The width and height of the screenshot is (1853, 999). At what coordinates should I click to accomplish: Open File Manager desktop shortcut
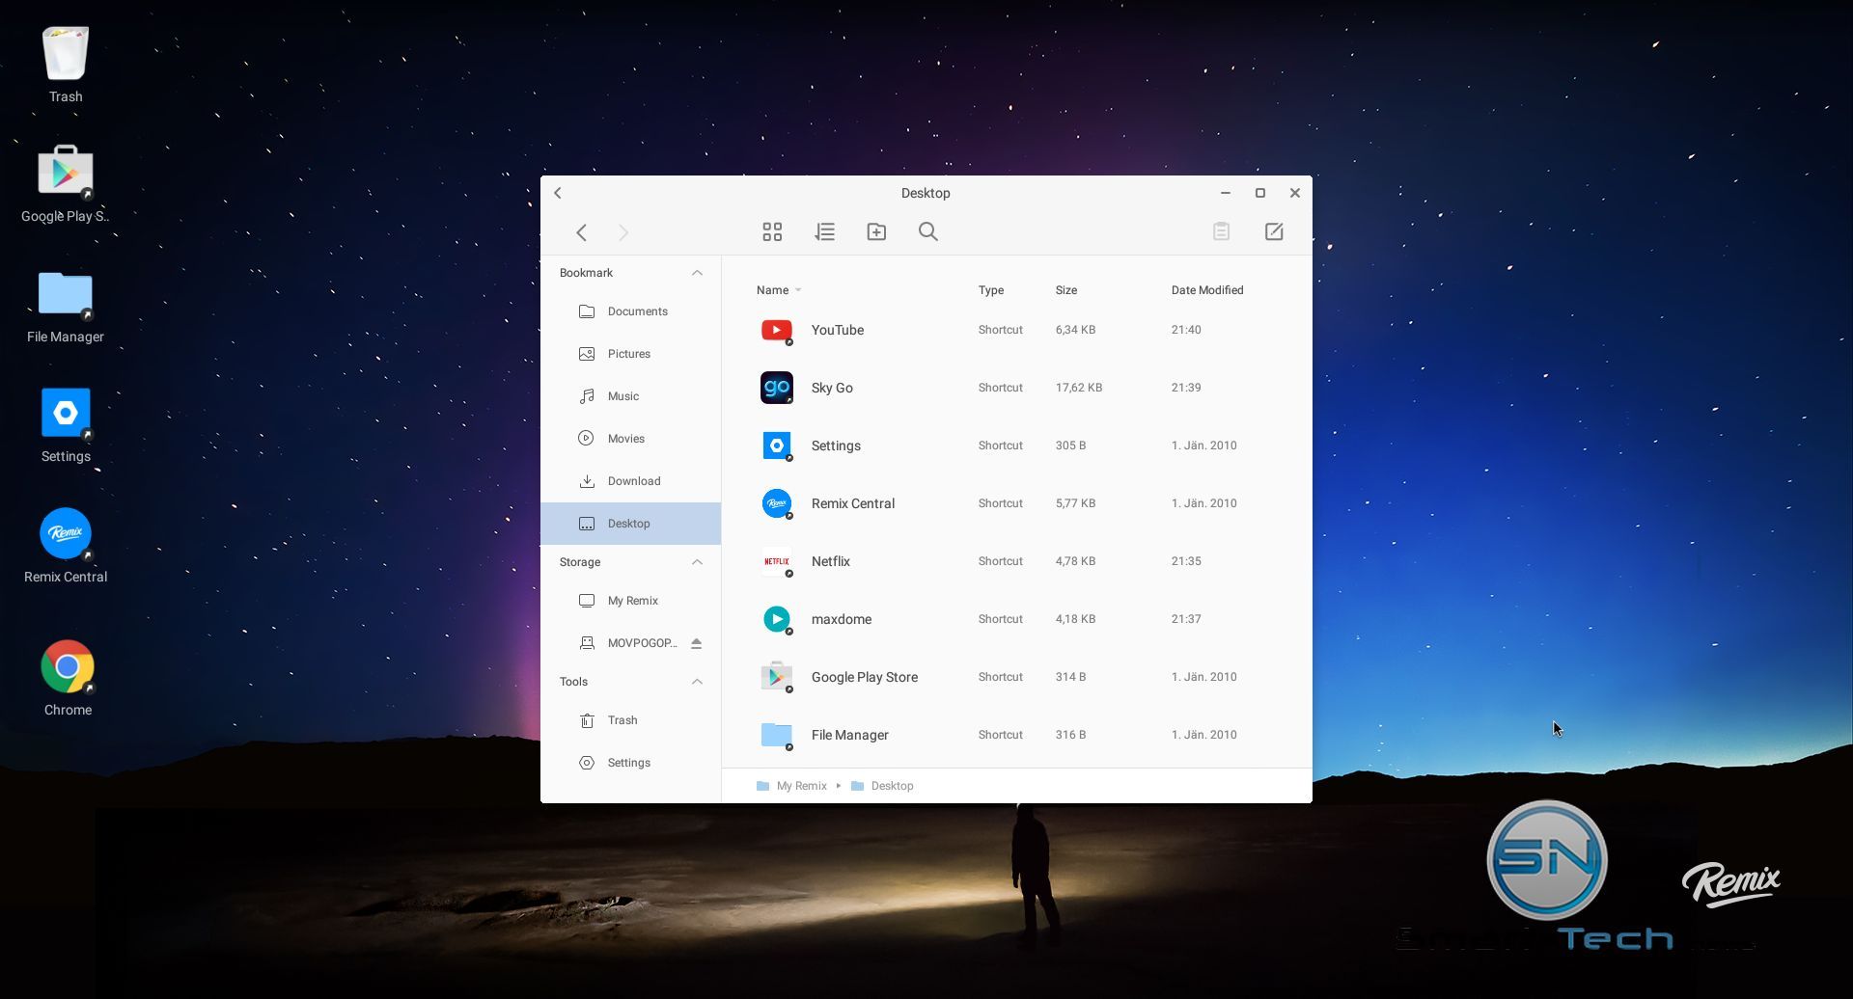[x=66, y=307]
